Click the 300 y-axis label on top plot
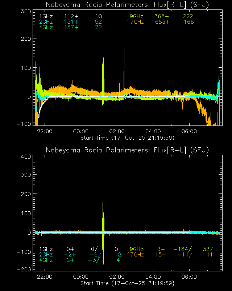 coord(25,12)
